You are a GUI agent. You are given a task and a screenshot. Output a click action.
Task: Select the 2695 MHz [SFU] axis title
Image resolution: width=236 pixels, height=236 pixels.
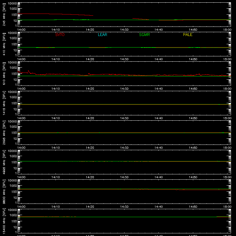4,132
